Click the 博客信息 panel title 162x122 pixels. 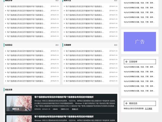click(x=133, y=103)
